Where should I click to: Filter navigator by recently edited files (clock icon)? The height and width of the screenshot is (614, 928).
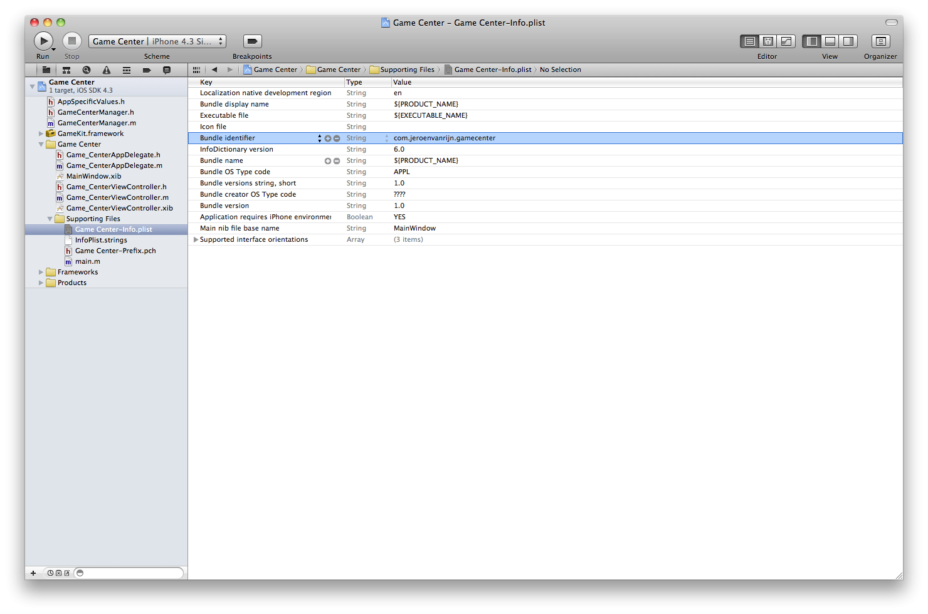point(50,573)
